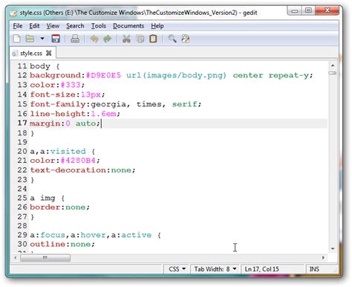The height and width of the screenshot is (287, 352).
Task: Create a new document with toolbar icon
Action: [16, 39]
